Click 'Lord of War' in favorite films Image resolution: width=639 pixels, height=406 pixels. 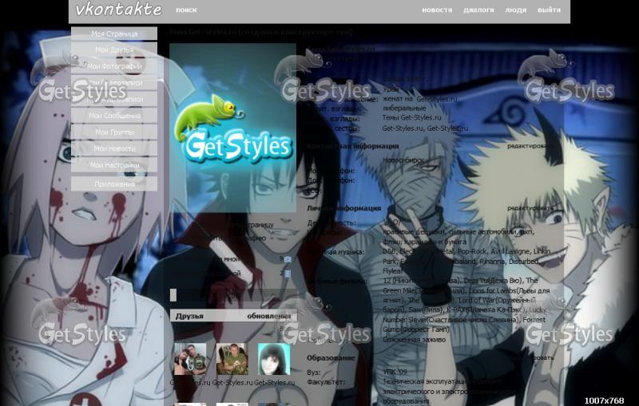tap(475, 300)
